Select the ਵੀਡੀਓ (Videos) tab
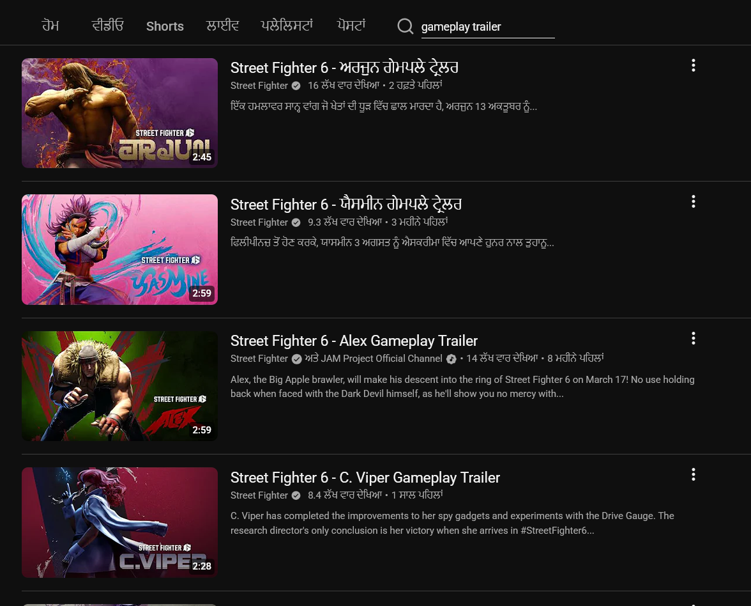The height and width of the screenshot is (606, 751). [x=107, y=26]
